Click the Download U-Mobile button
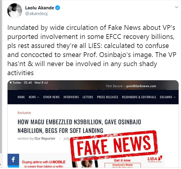This screenshot has width=181, height=169. pos(123,165)
